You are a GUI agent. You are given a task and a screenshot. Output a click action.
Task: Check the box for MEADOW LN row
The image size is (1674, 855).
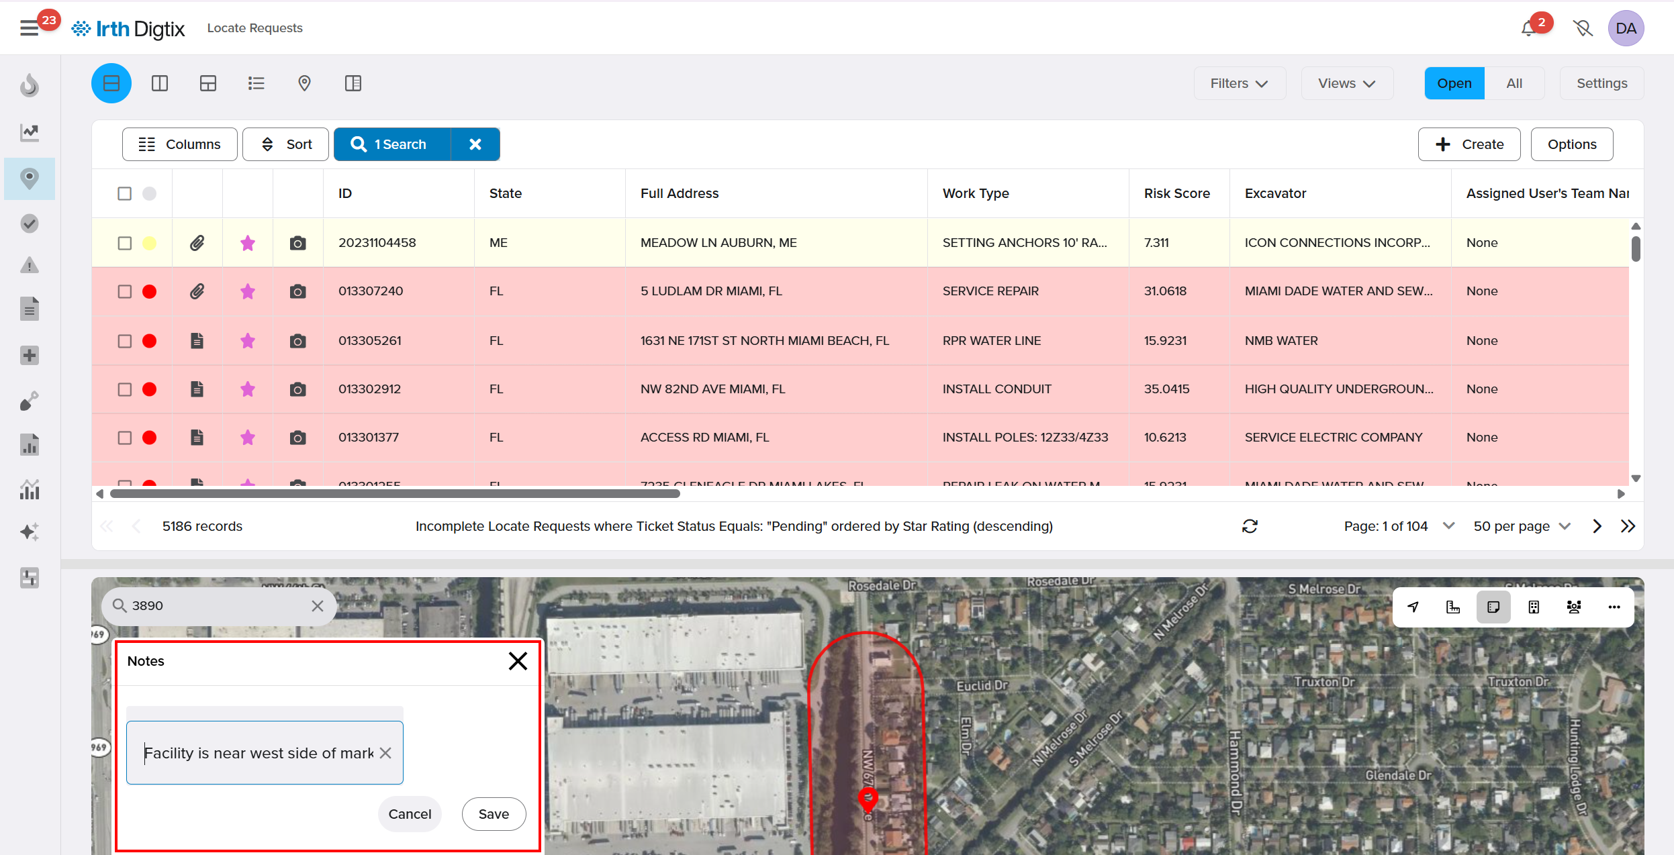(125, 243)
